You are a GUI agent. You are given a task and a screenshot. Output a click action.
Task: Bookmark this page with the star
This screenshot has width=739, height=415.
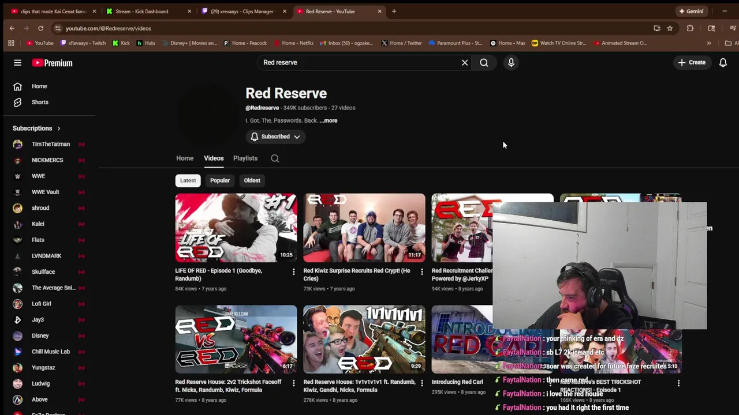tap(670, 28)
